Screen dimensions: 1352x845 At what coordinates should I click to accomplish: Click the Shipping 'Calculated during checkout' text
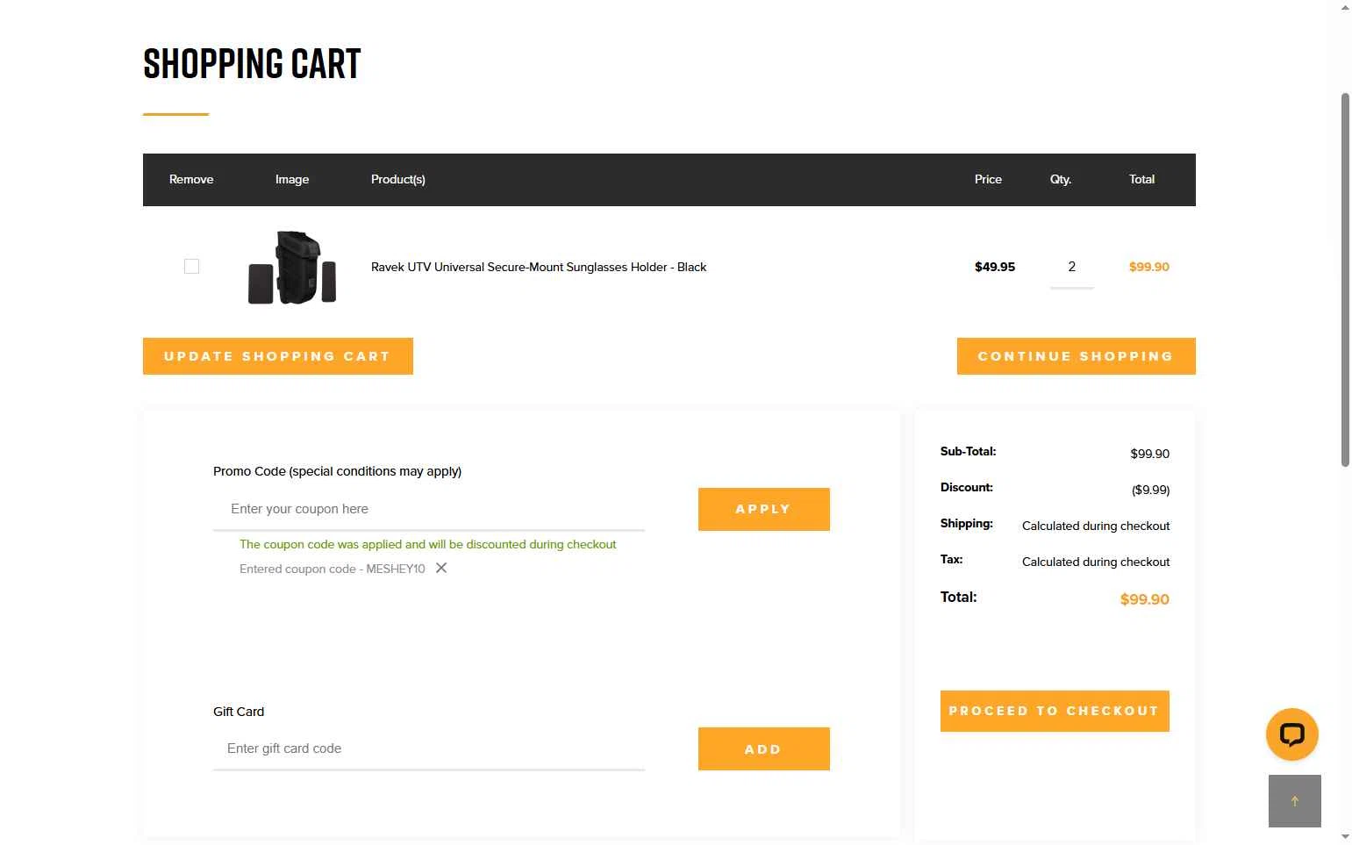[x=1096, y=526]
